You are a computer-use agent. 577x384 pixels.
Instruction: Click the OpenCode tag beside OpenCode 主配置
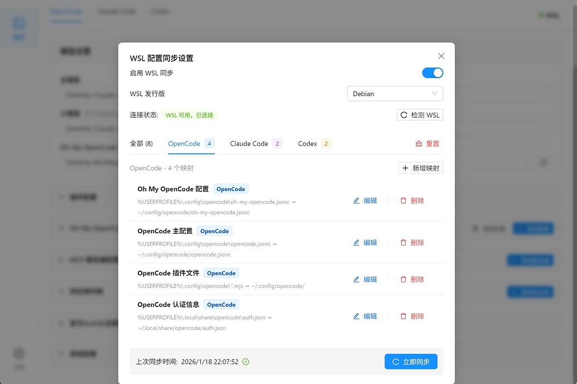coord(214,231)
